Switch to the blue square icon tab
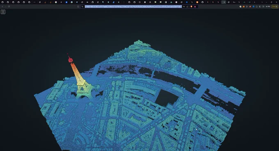Viewport: 279px width, 151px height. coord(66,2)
